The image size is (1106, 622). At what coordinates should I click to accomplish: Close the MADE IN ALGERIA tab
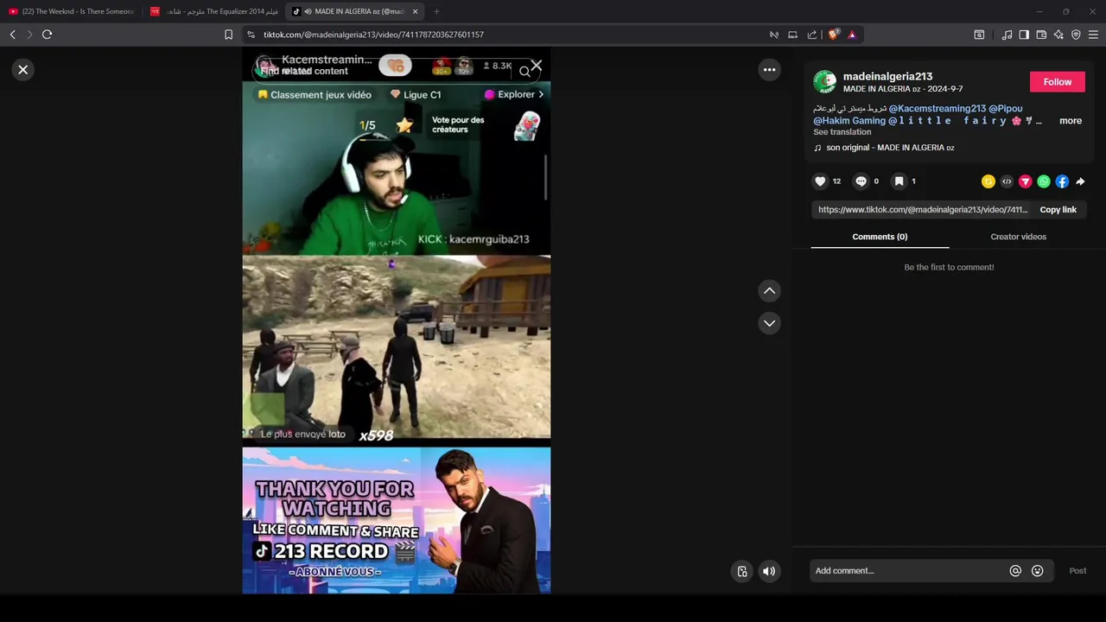416,11
